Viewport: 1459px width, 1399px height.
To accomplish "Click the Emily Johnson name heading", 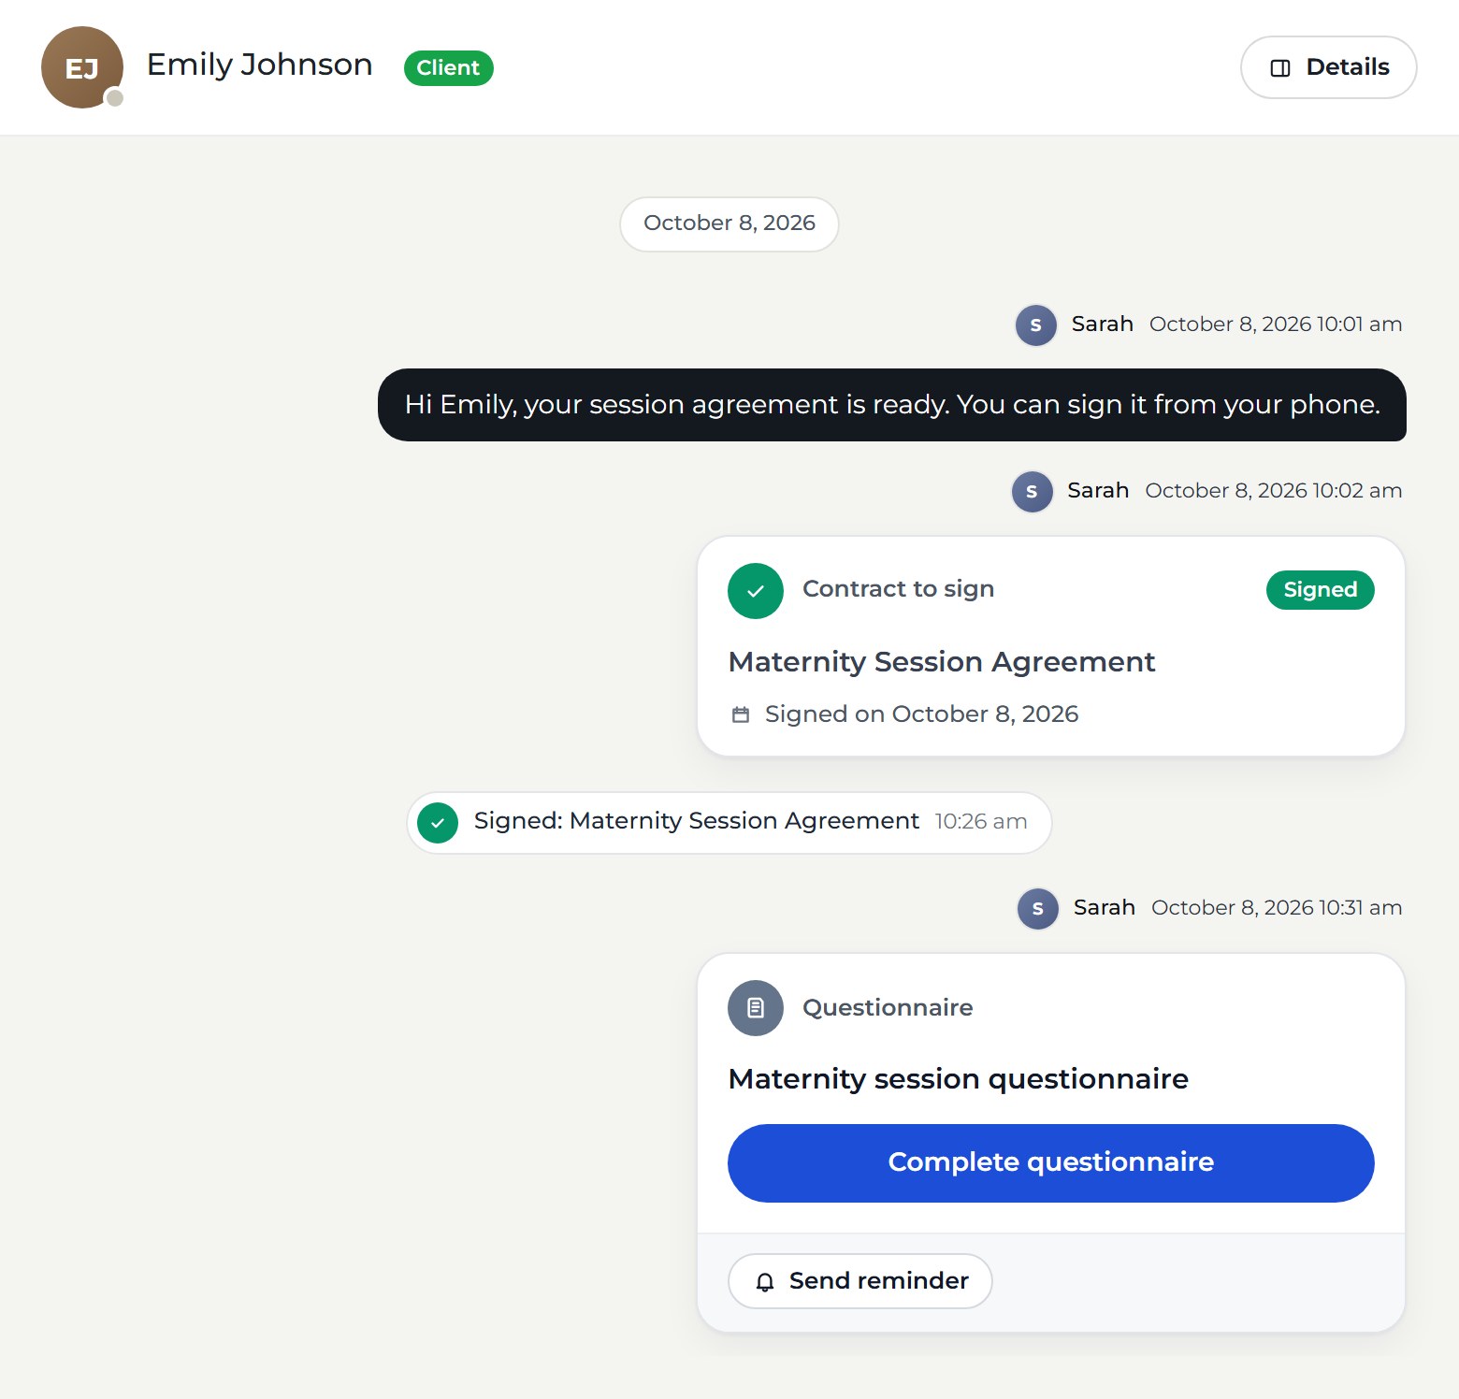I will click(x=260, y=65).
